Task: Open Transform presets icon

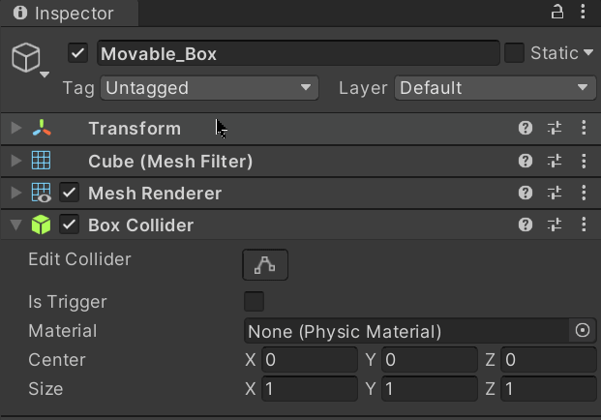Action: tap(555, 128)
